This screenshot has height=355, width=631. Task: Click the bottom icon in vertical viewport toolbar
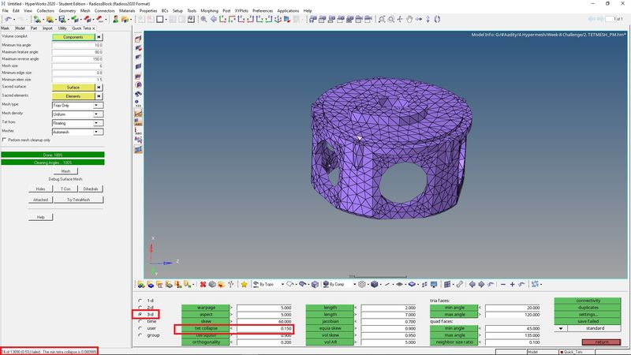click(x=139, y=150)
